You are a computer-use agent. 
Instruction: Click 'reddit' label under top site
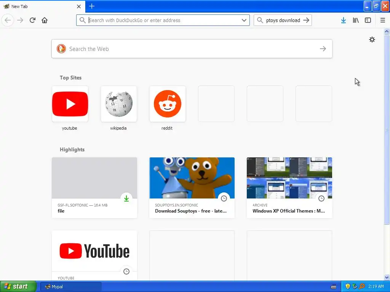[x=167, y=128]
